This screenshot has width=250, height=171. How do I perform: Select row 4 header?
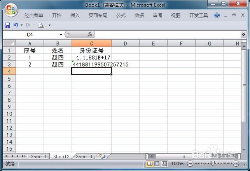pos(9,71)
